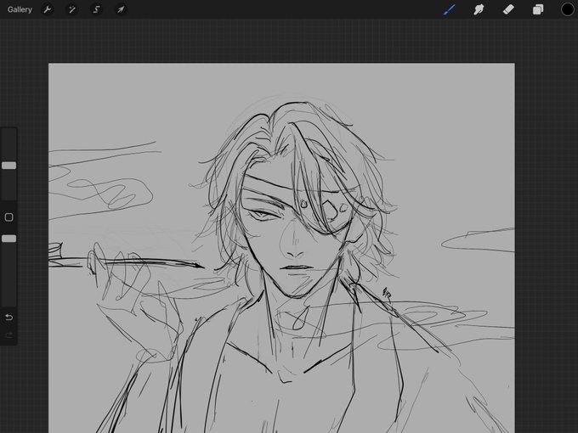Select the Brush tool
The height and width of the screenshot is (433, 578).
450,9
